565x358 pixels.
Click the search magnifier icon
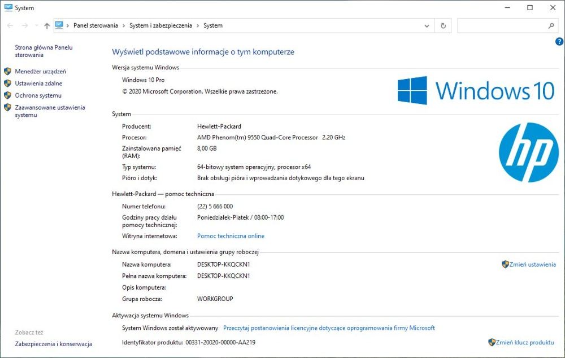[x=551, y=26]
